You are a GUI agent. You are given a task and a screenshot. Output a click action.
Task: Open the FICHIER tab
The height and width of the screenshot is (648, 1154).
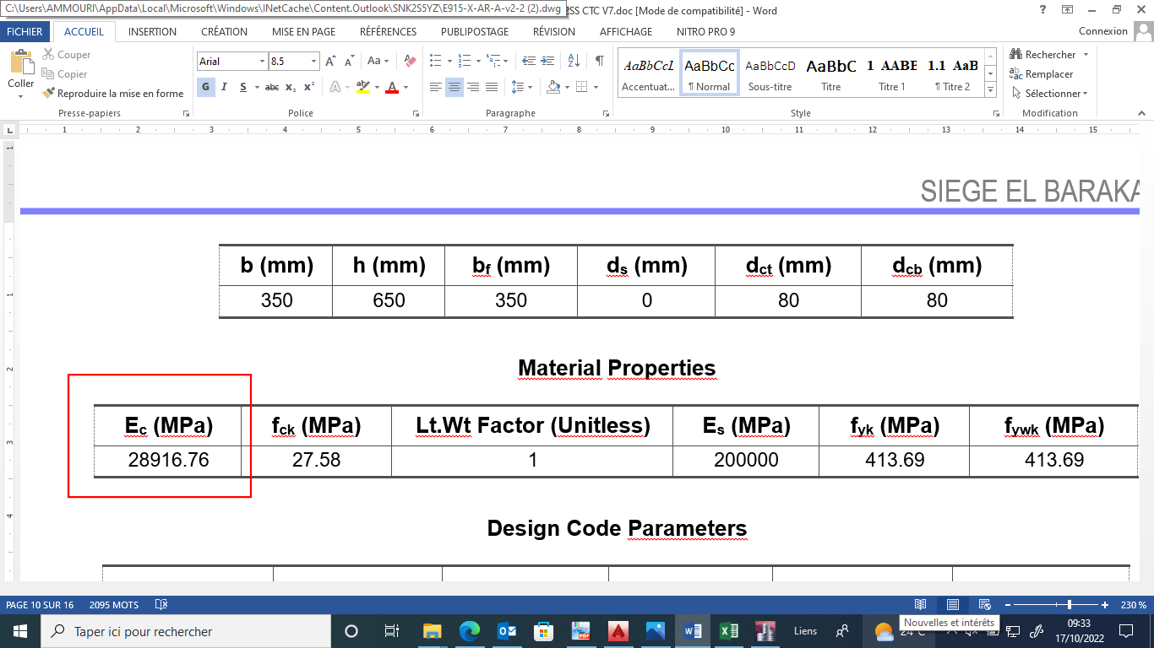pyautogui.click(x=24, y=31)
